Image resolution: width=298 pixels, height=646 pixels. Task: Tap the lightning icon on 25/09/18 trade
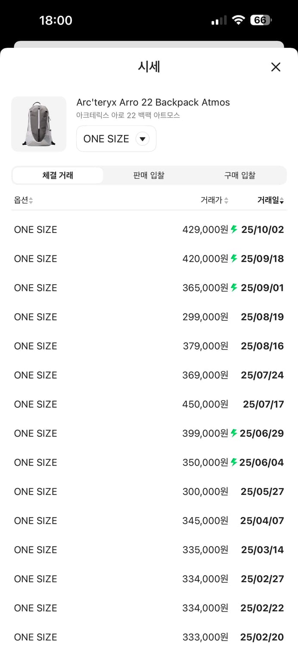[x=234, y=258]
